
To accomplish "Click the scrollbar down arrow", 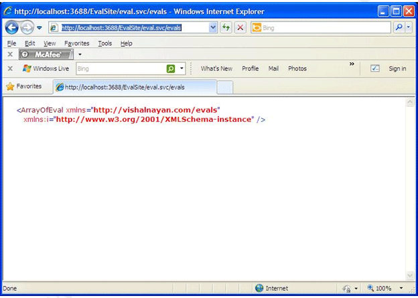I will pos(410,275).
